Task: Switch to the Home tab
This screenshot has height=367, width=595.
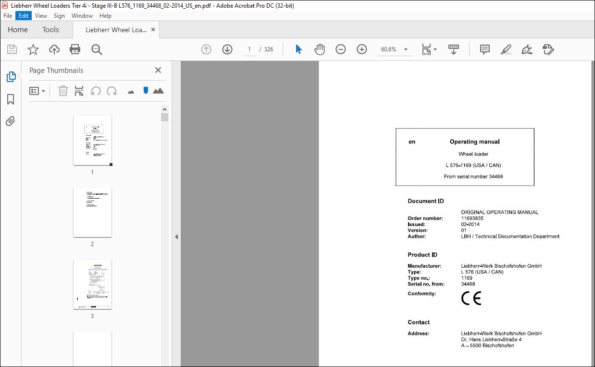Action: (x=18, y=30)
